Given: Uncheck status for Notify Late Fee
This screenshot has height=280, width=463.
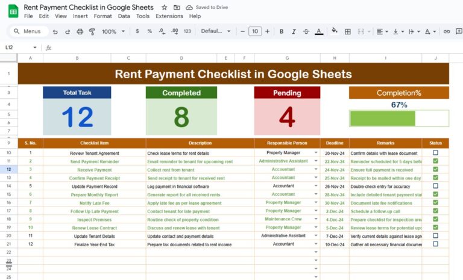Looking at the screenshot, I should [x=435, y=202].
